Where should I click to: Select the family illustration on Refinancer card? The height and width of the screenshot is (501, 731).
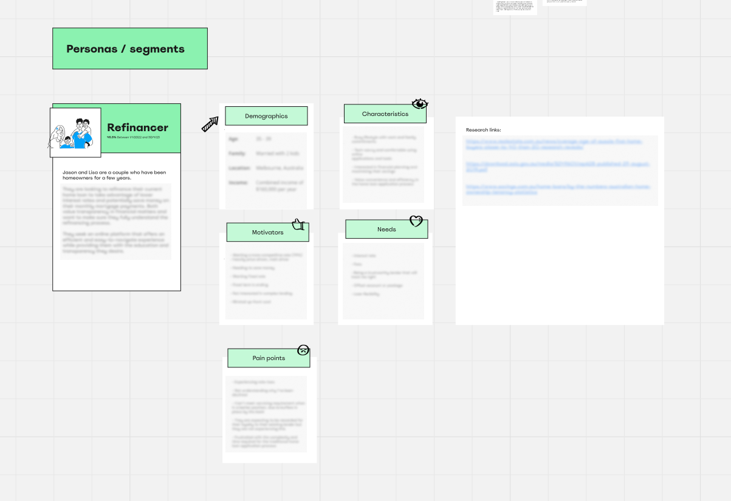coord(75,132)
